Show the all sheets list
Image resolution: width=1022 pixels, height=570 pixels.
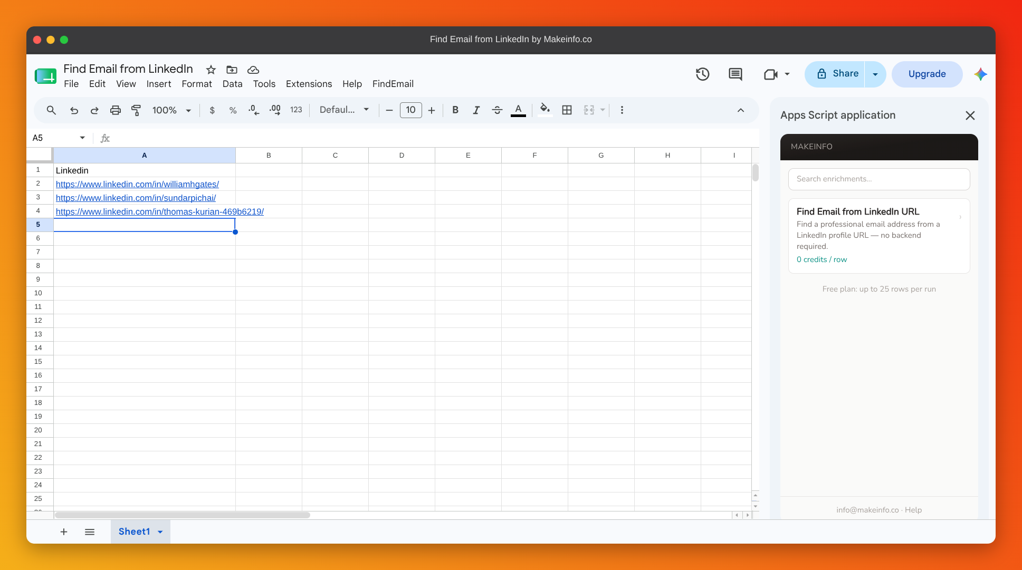[90, 532]
